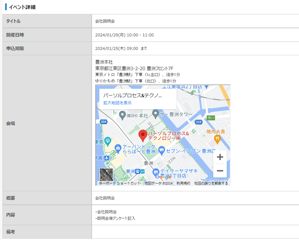Zoom out the map with minus button
The height and width of the screenshot is (240, 299).
tap(220, 171)
